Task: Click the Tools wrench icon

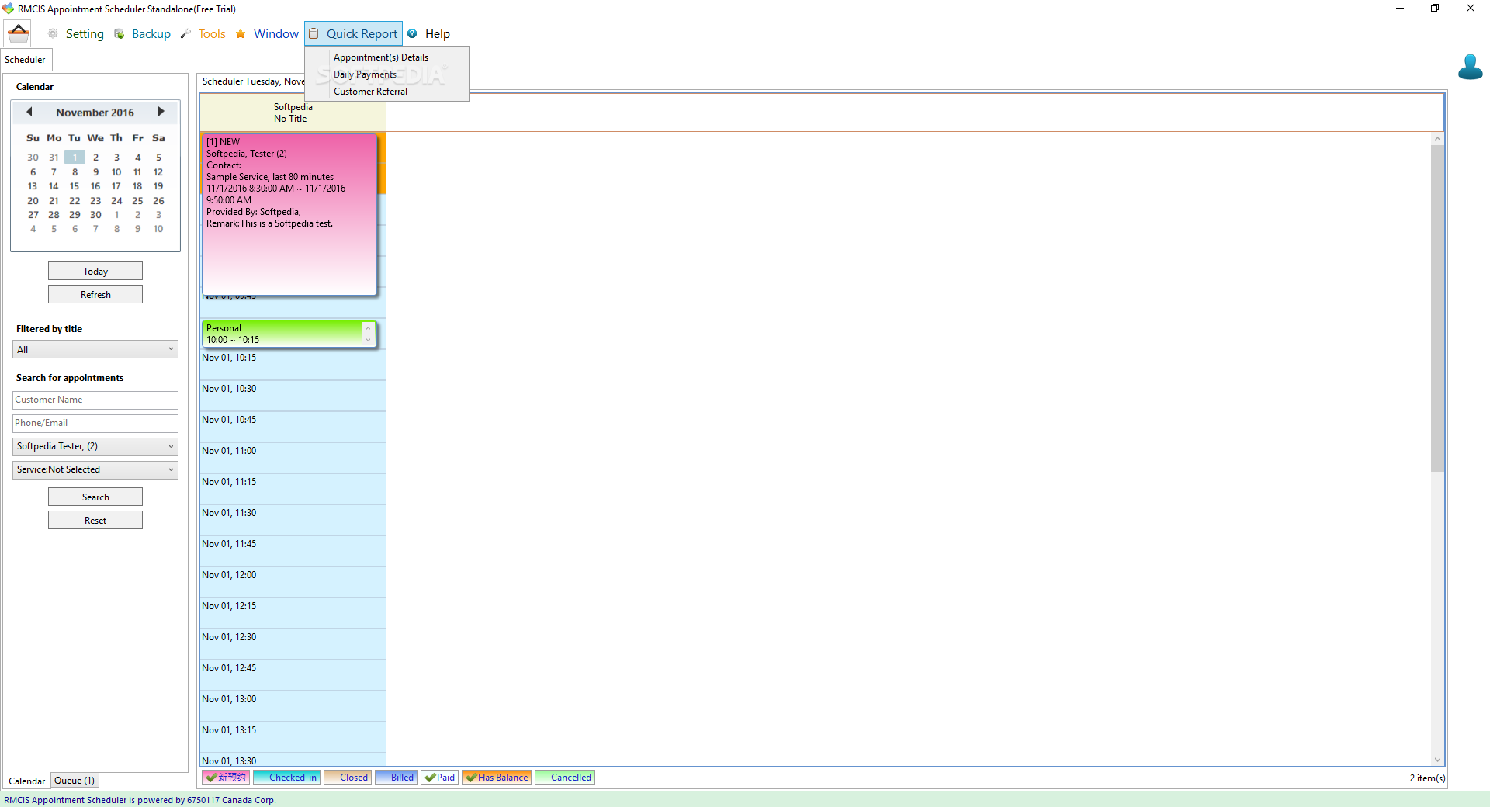Action: tap(185, 34)
